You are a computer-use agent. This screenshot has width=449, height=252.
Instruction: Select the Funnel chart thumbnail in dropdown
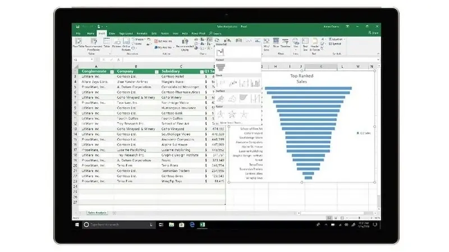(x=221, y=67)
